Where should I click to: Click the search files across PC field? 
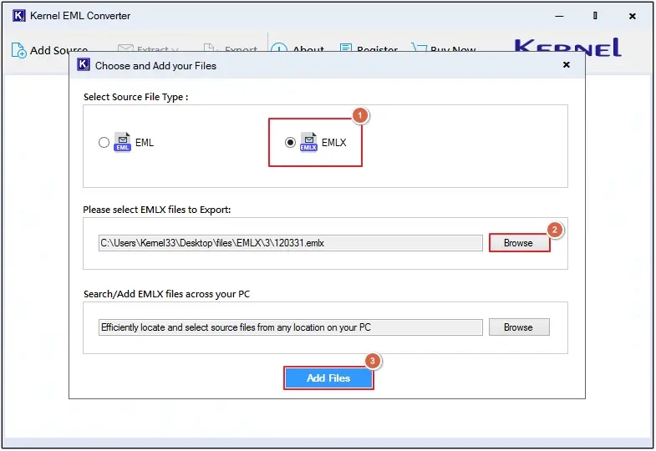[290, 327]
